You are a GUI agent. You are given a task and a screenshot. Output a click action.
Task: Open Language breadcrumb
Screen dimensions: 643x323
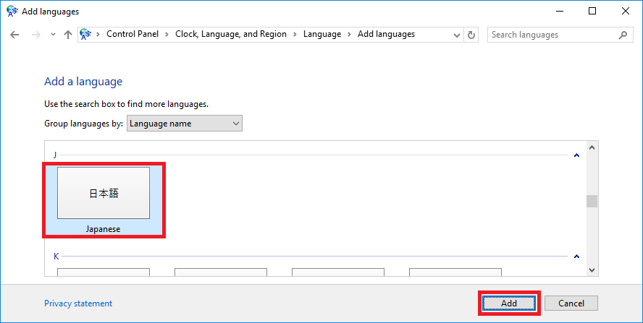click(322, 35)
